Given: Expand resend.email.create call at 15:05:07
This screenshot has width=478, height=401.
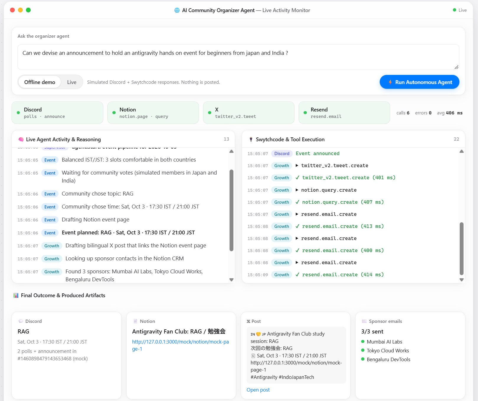Looking at the screenshot, I should click(297, 214).
